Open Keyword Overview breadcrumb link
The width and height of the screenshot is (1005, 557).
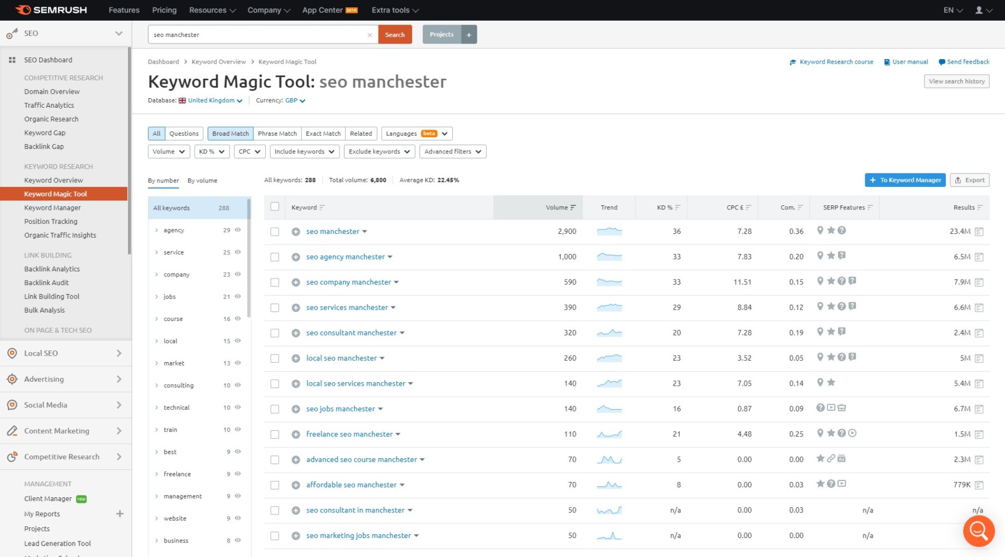click(x=219, y=62)
